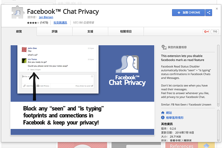Click the additional info panel scrollbar
Screen dimensions: 222x148
coord(218,126)
